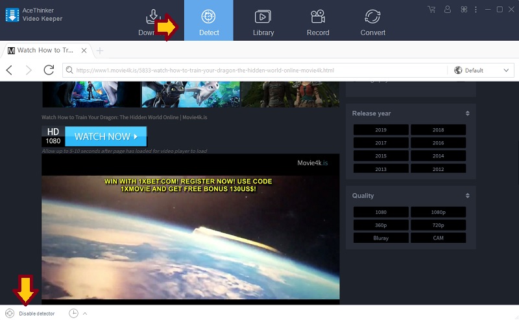The width and height of the screenshot is (519, 320).
Task: Click the Watch How to Train Your Dragon title text
Action: coord(124,117)
